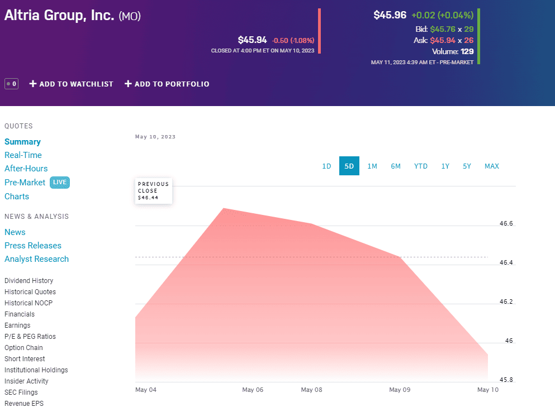This screenshot has width=555, height=412.
Task: Switch chart to 1M range
Action: point(372,166)
